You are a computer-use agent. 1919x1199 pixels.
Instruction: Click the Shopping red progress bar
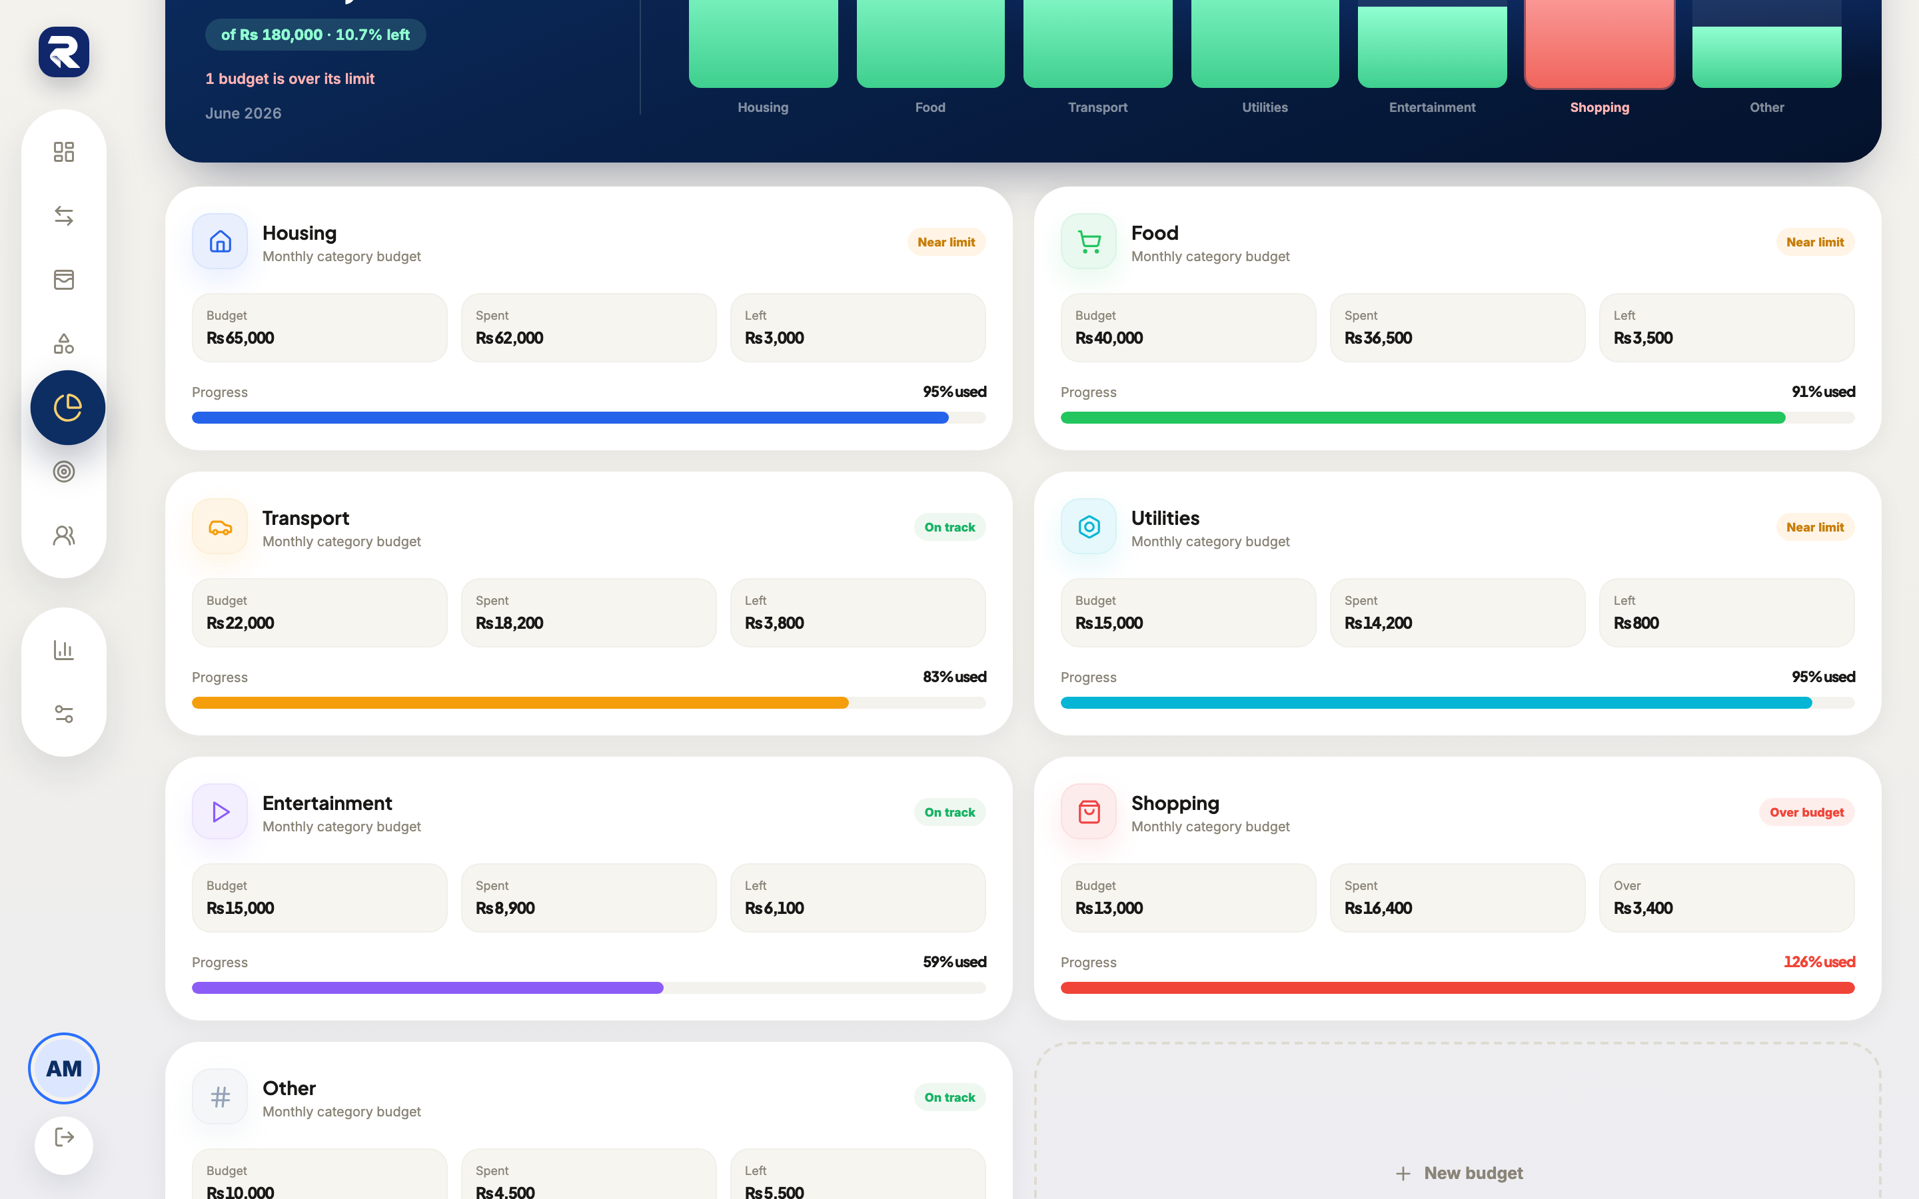tap(1457, 988)
